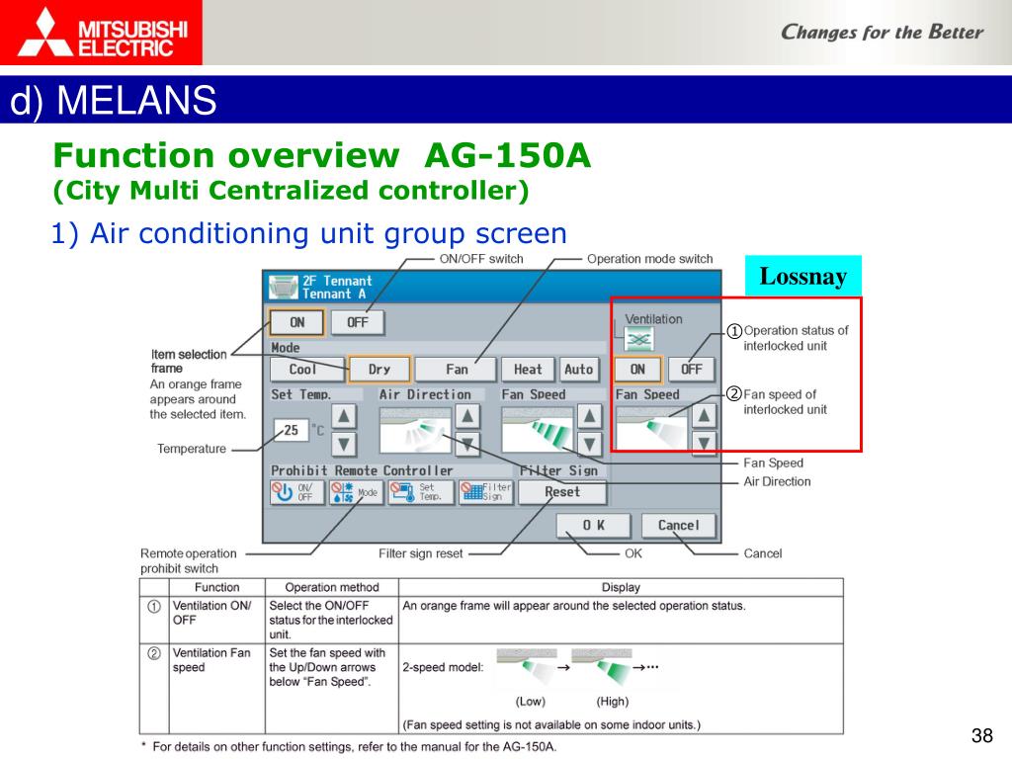The width and height of the screenshot is (1012, 759).
Task: Increase indoor Fan Speed with up arrow
Action: [589, 416]
